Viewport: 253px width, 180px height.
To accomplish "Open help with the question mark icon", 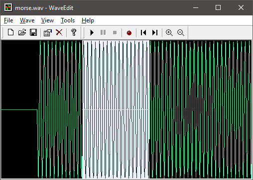I will (74, 32).
